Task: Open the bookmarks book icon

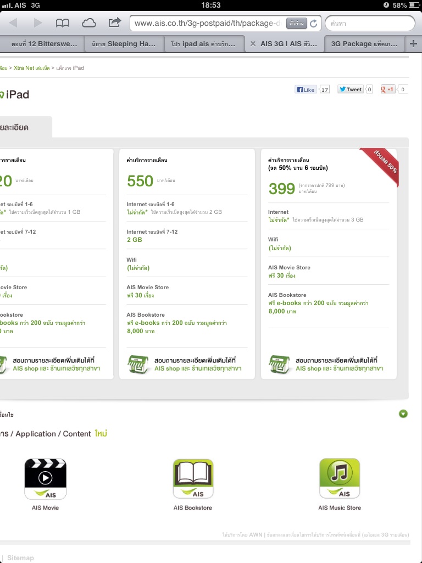Action: coord(63,23)
